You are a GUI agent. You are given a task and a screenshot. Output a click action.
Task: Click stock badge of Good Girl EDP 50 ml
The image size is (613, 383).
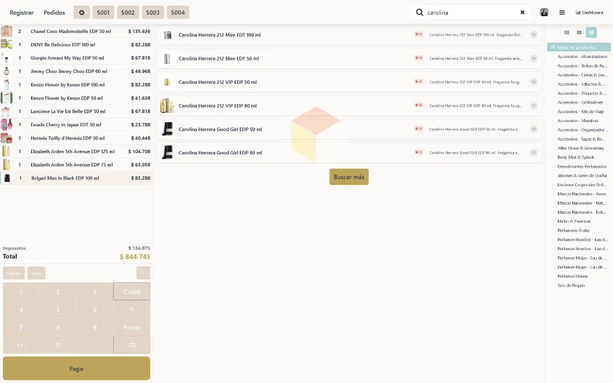click(418, 129)
